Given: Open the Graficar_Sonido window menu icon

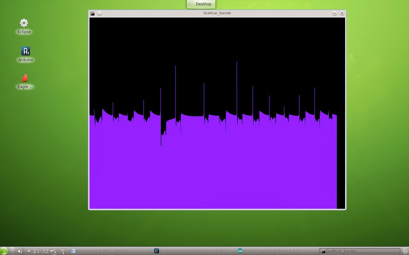Looking at the screenshot, I should click(92, 13).
